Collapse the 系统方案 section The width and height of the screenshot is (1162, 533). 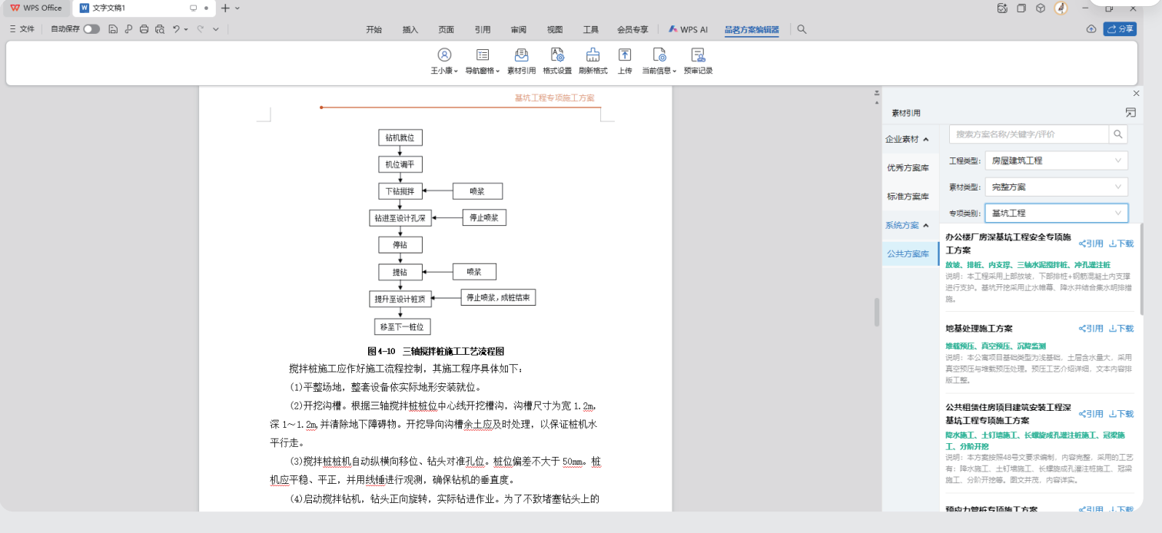click(908, 225)
